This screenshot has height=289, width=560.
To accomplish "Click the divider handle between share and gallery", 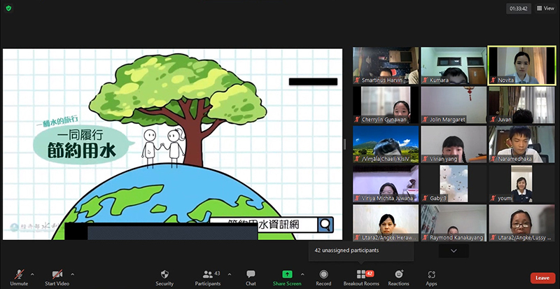I will click(344, 144).
